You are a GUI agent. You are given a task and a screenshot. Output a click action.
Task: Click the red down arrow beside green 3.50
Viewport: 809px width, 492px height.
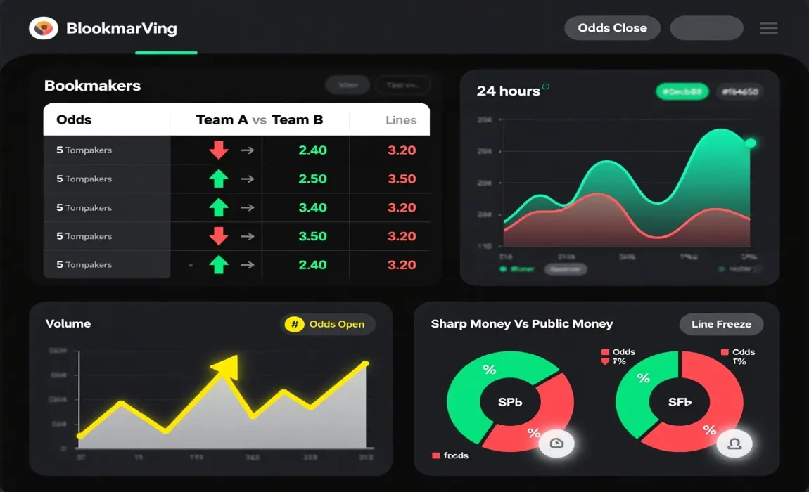click(x=219, y=235)
